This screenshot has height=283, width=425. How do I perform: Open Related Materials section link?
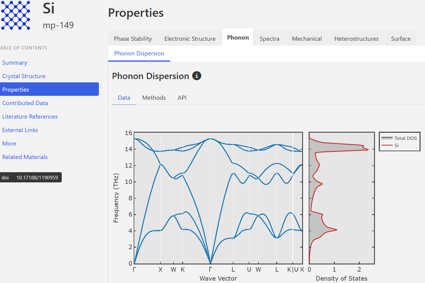tap(25, 157)
